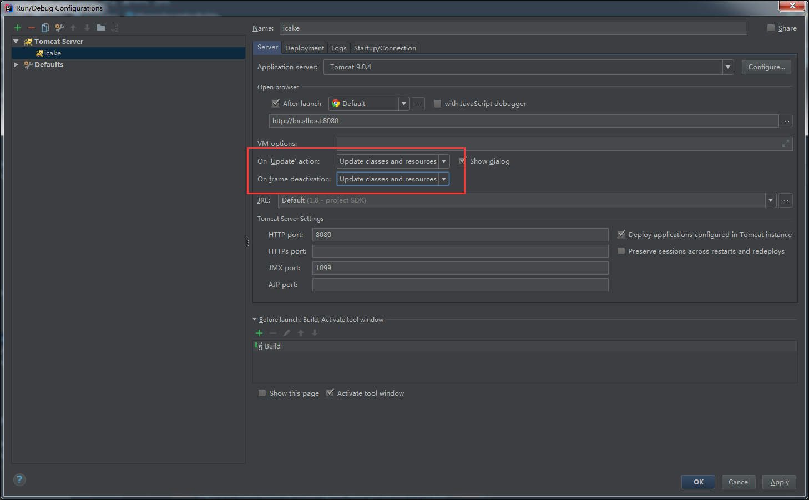
Task: Close the Run/Debug Configurations dialog
Action: 792,6
